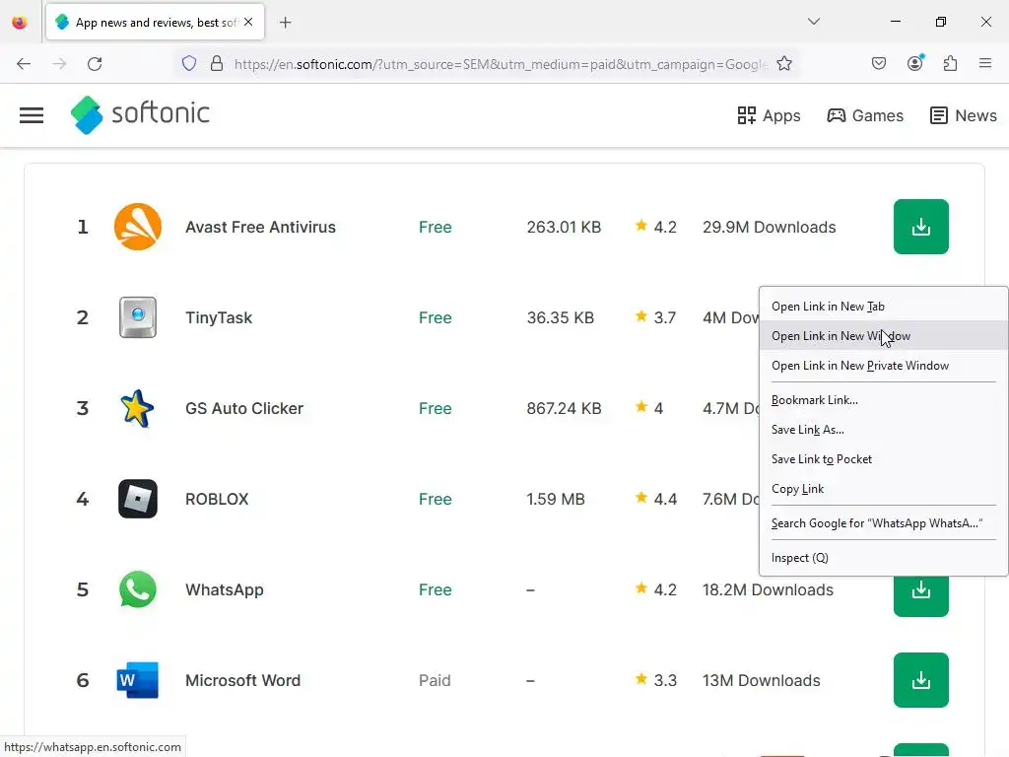Viewport: 1009px width, 757px height.
Task: Choose Open Link in New Private Window
Action: tap(884, 366)
